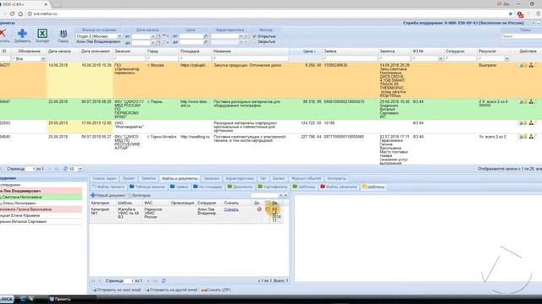Click the Категории button

139,195
